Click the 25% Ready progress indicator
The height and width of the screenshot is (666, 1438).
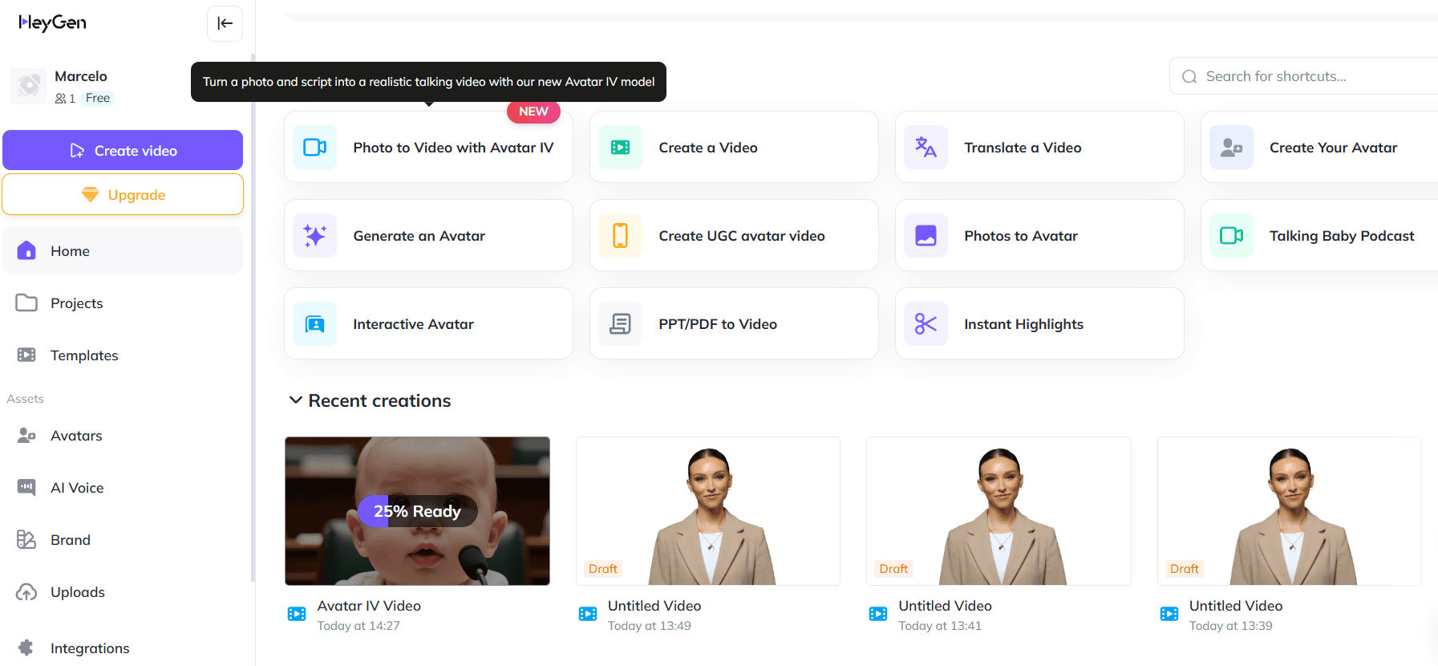point(417,511)
